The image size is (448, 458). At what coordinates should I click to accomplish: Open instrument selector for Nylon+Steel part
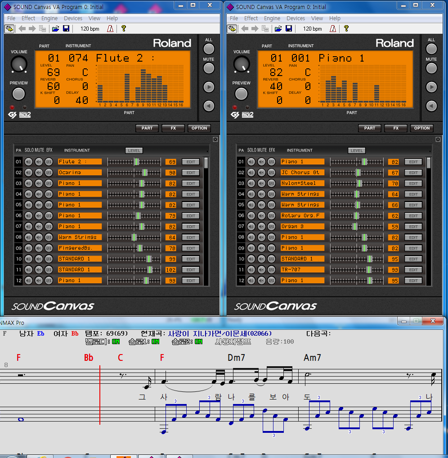302,183
